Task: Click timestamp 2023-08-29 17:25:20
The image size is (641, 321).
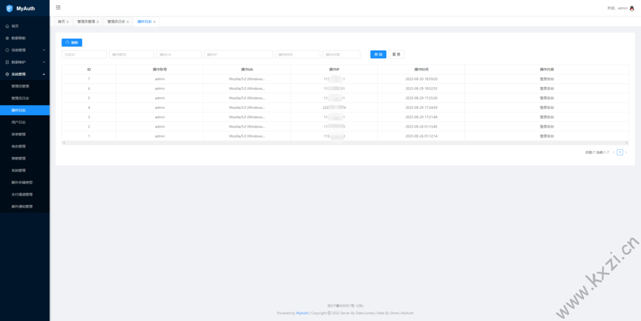Action: tap(421, 98)
